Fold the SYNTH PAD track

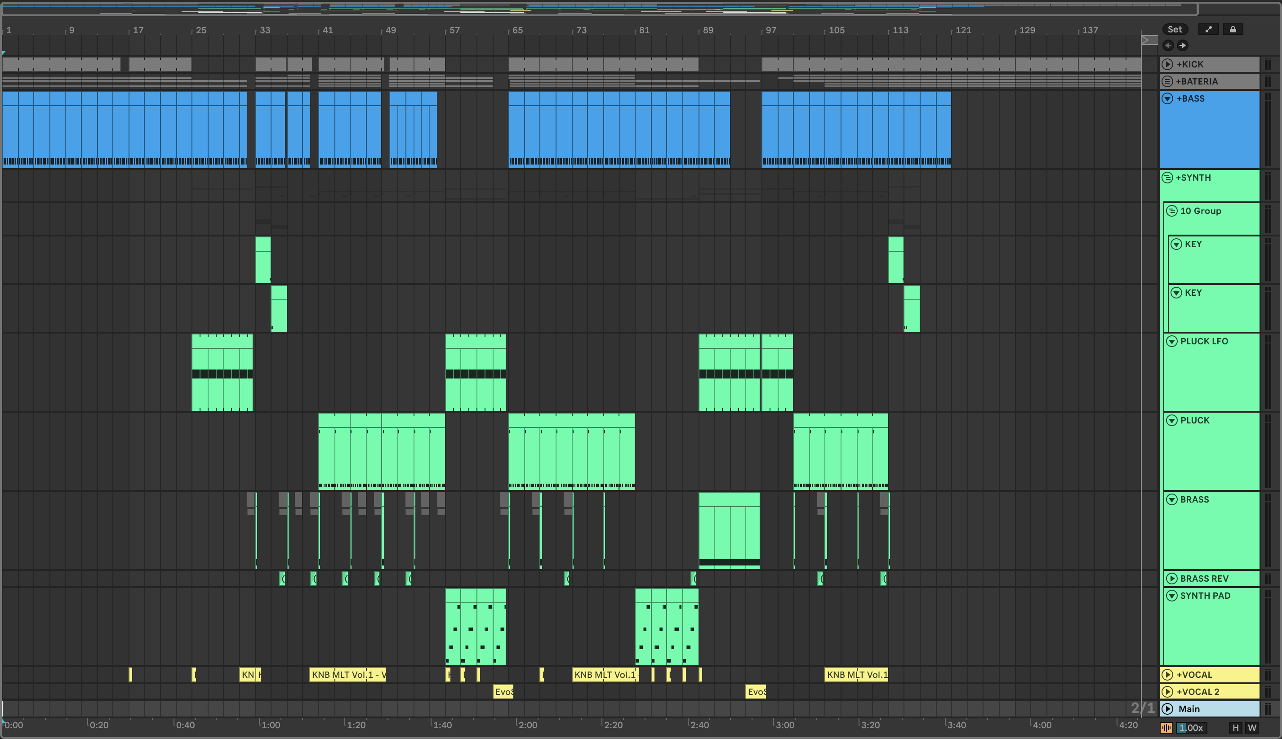point(1172,596)
